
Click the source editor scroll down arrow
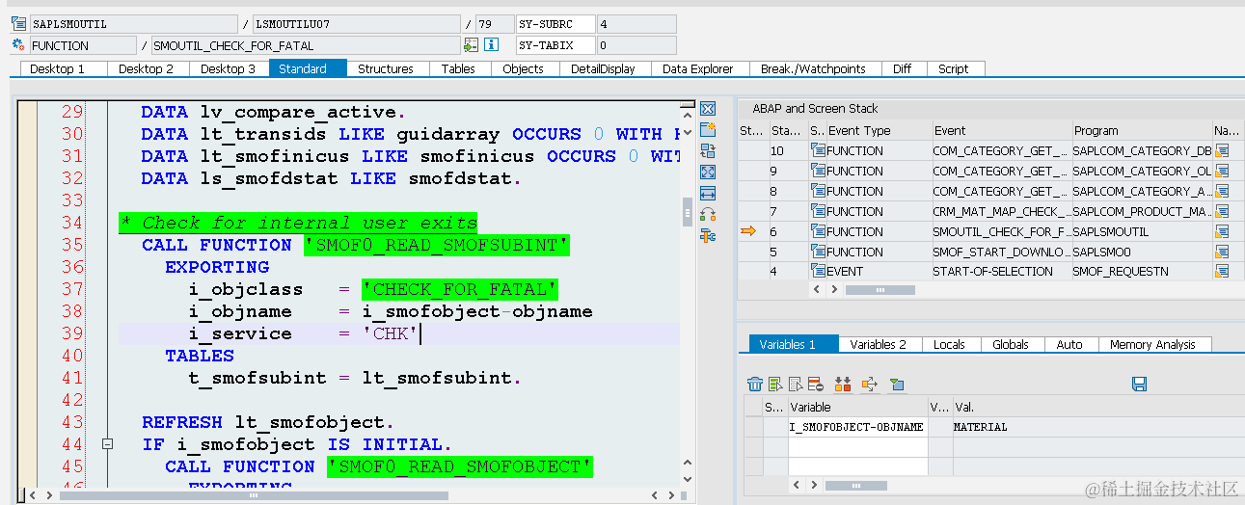click(688, 481)
